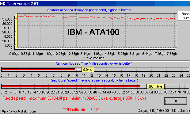Viewport: 190px width, 114px height.
Task: Click the HD Tach version 2.61 title bar
Action: pos(95,4)
